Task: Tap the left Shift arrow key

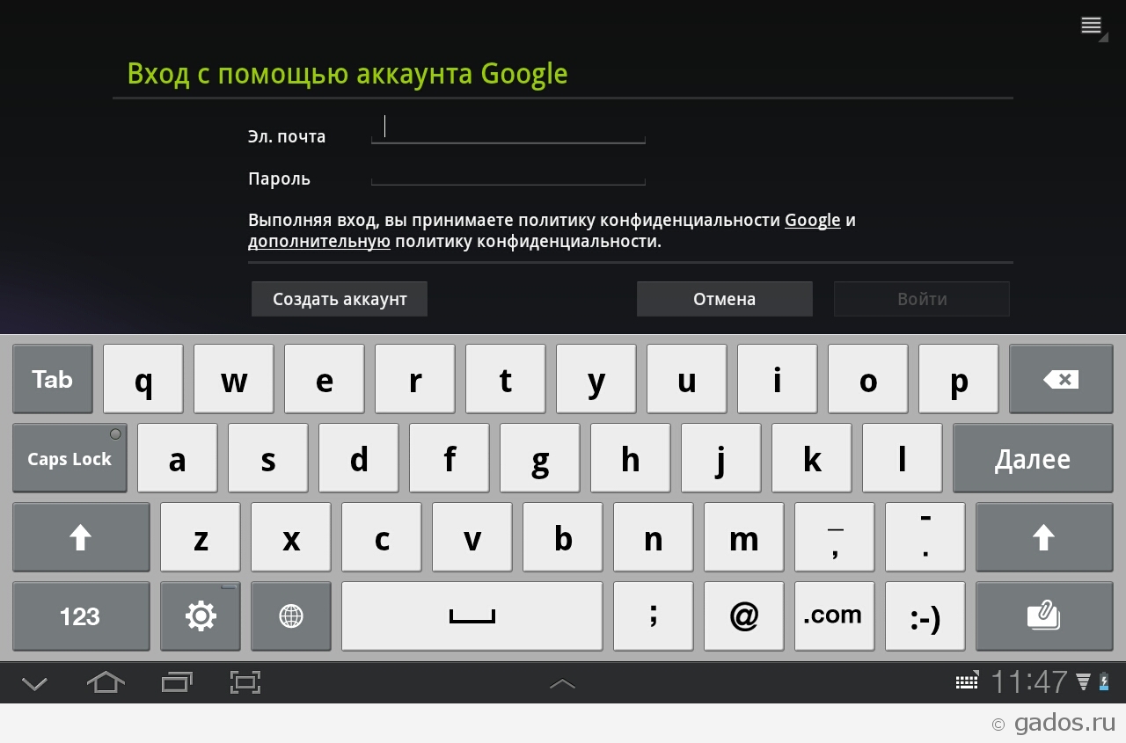Action: point(81,537)
